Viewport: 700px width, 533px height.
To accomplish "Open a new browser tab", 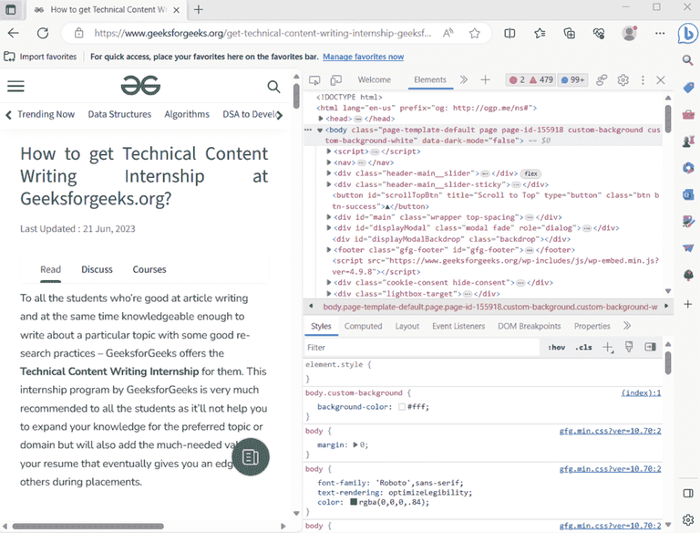I will click(x=199, y=9).
